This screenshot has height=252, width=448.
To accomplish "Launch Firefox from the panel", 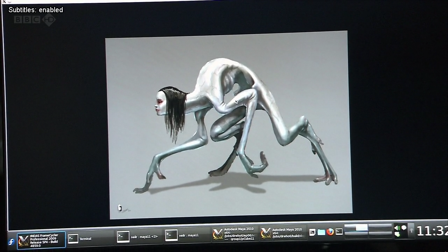I will (330, 232).
